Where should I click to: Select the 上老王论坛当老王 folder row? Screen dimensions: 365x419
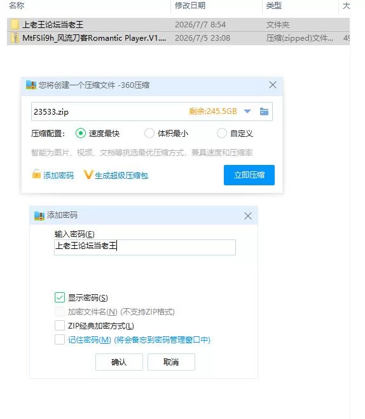point(178,25)
